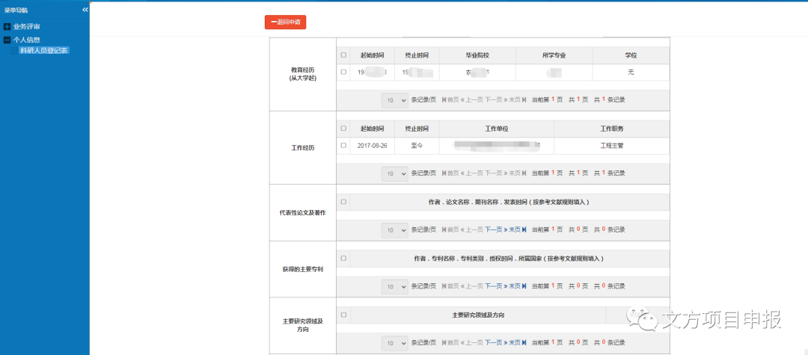The height and width of the screenshot is (355, 808).
Task: Click the 学位 column header
Action: [631, 55]
